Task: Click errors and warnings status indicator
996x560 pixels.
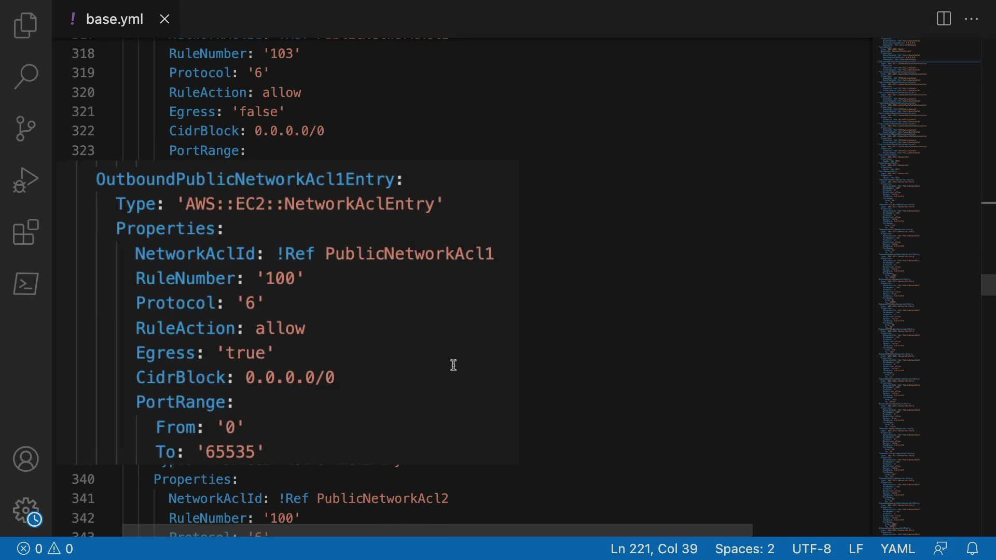Action: pyautogui.click(x=45, y=549)
